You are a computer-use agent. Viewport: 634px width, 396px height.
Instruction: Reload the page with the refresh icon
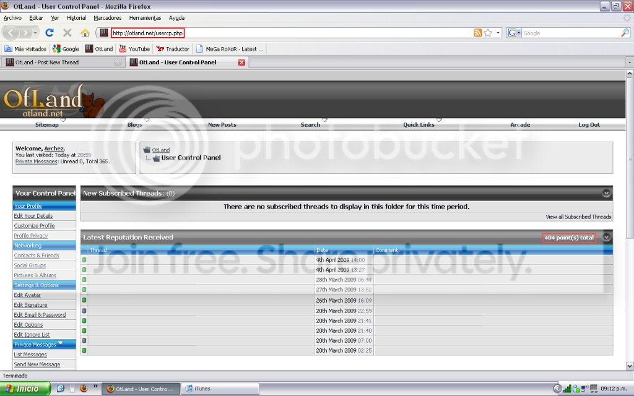[50, 33]
